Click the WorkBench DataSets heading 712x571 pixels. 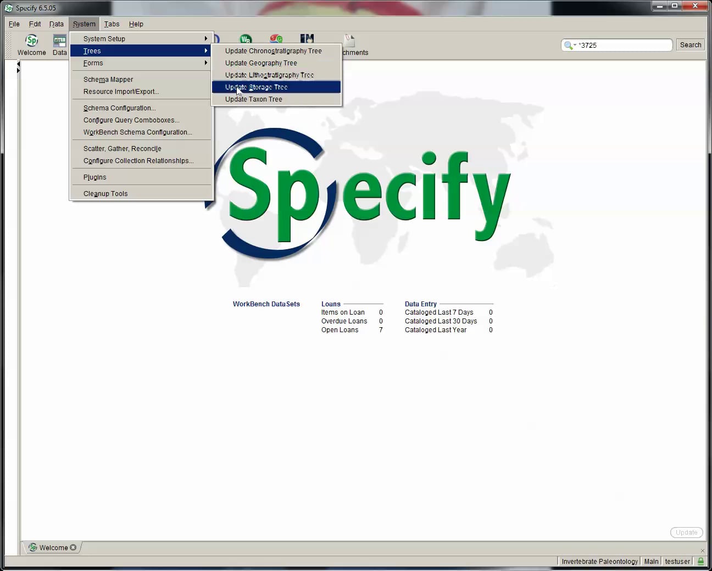pyautogui.click(x=266, y=304)
